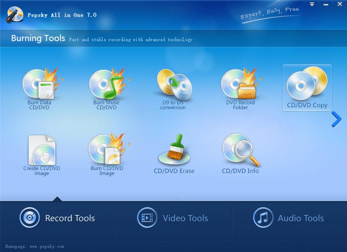Open the title bar options dropdown menu
This screenshot has width=347, height=252.
[x=312, y=4]
